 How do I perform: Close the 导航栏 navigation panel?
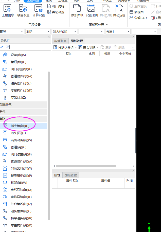point(49,37)
